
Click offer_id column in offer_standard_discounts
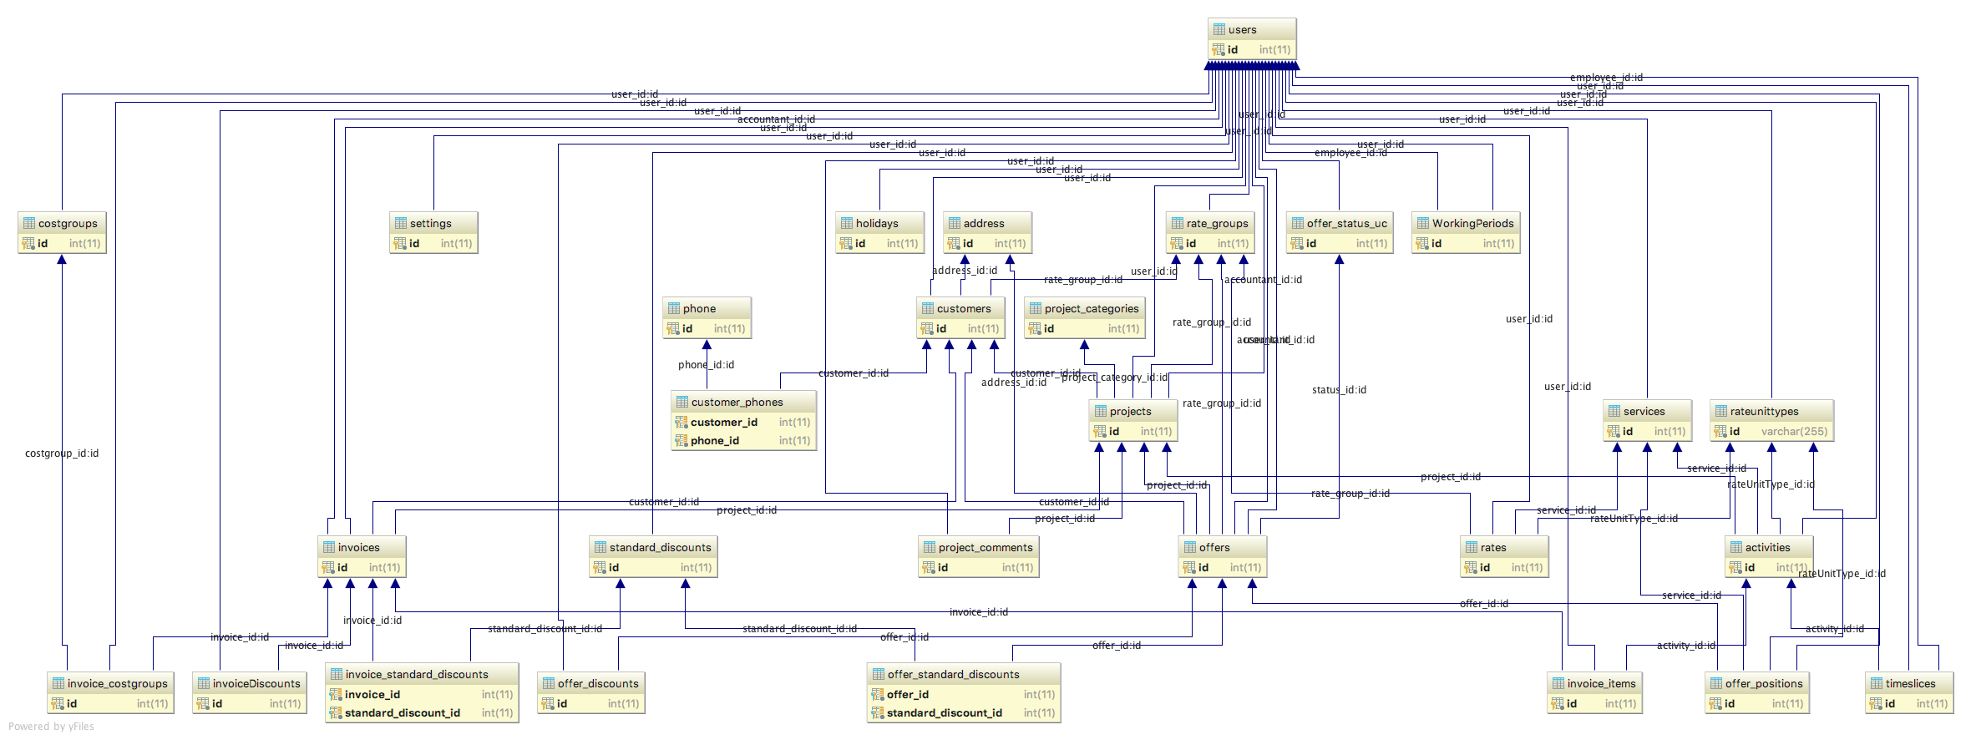(x=964, y=694)
